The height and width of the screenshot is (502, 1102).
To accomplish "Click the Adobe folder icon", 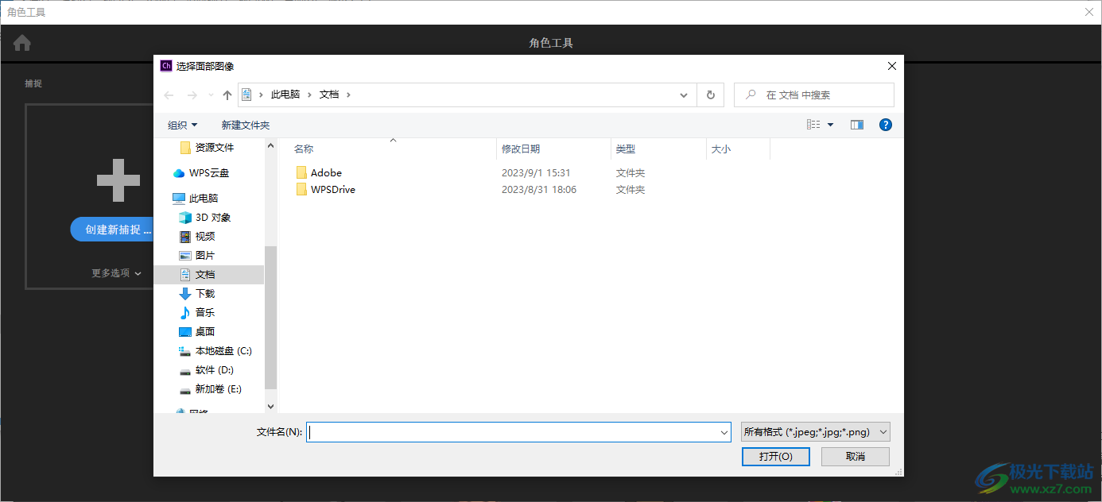I will pyautogui.click(x=301, y=172).
